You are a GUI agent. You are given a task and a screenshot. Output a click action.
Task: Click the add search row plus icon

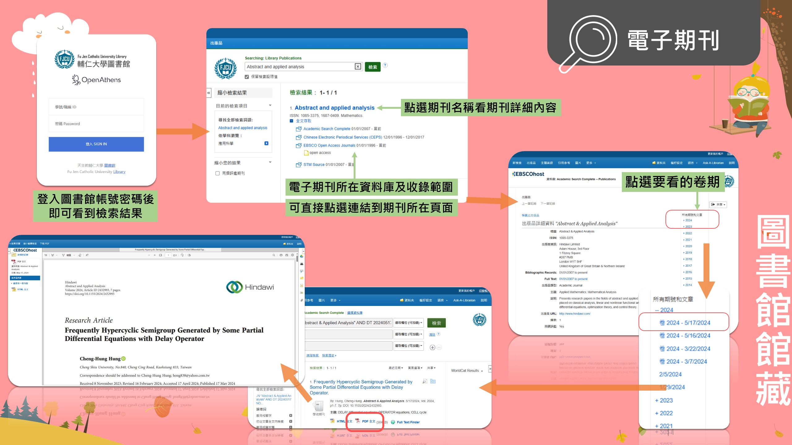(x=433, y=347)
